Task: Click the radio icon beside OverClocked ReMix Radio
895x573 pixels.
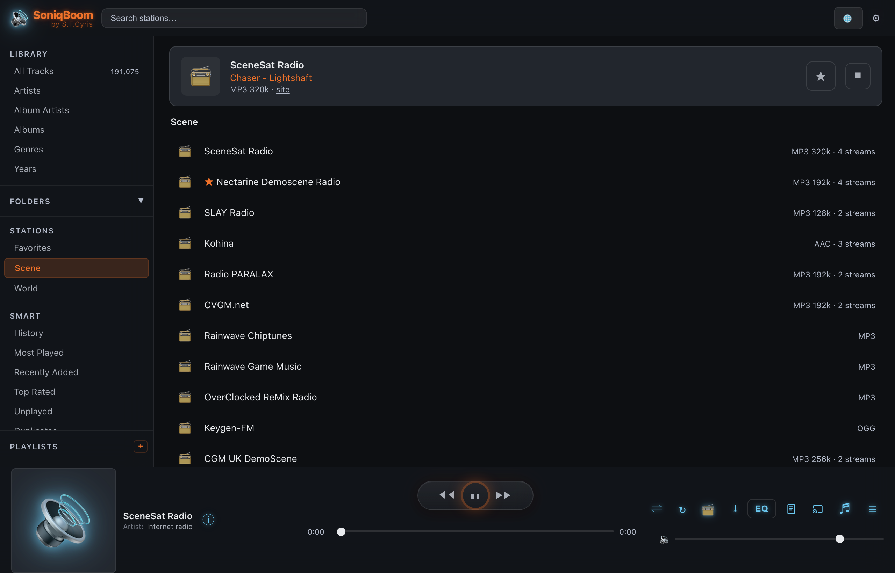Action: pos(185,397)
